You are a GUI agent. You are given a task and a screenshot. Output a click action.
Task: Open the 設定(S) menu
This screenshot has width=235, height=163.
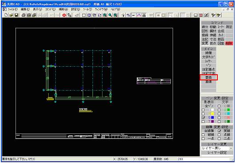(x=76, y=9)
